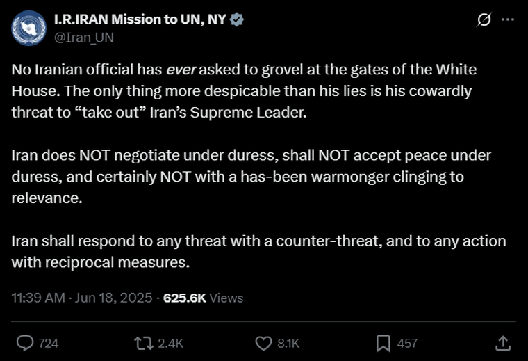Viewport: 528px width, 361px height.
Task: Open the @Iran_UN handle link
Action: pyautogui.click(x=84, y=37)
